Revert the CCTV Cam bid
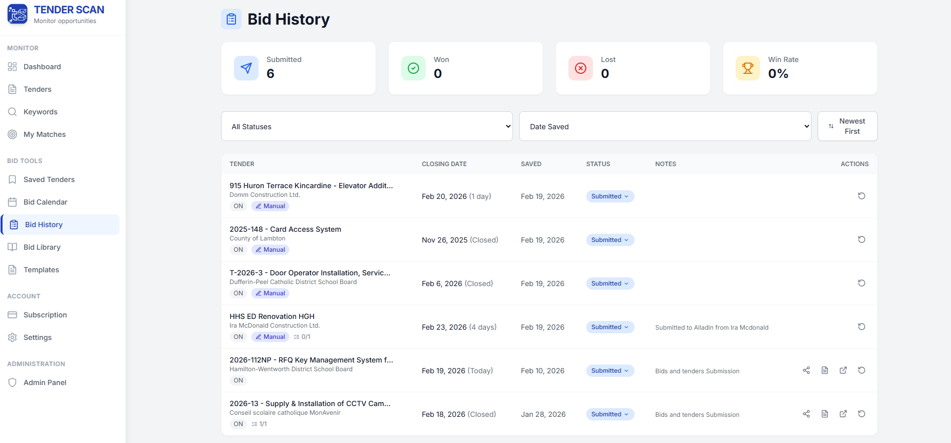The height and width of the screenshot is (443, 951). pyautogui.click(x=862, y=414)
